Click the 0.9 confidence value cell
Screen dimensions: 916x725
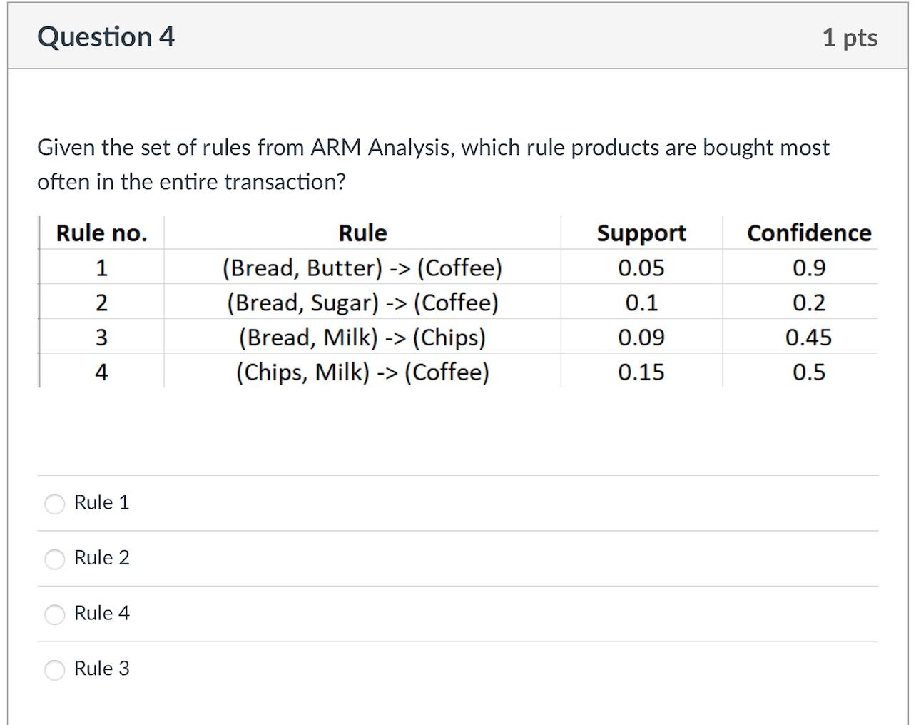(x=810, y=268)
